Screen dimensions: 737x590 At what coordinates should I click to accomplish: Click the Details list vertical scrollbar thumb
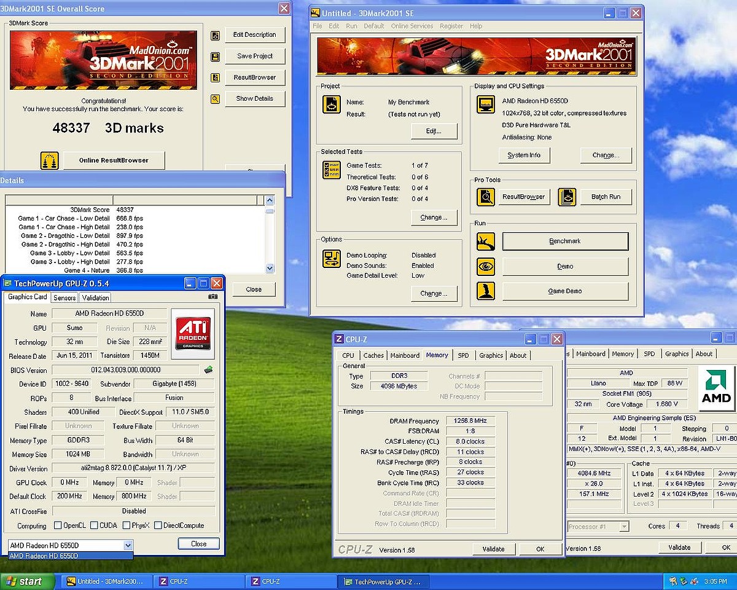tap(270, 210)
